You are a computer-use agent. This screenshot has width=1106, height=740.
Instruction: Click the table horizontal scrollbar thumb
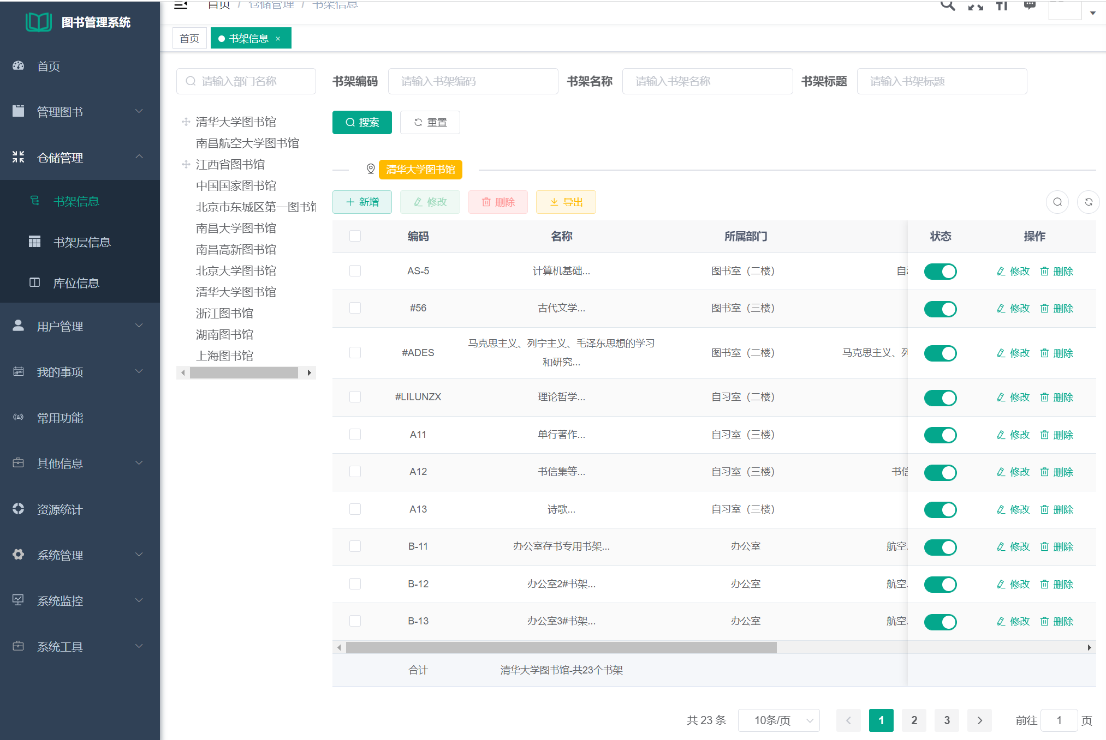(x=561, y=648)
